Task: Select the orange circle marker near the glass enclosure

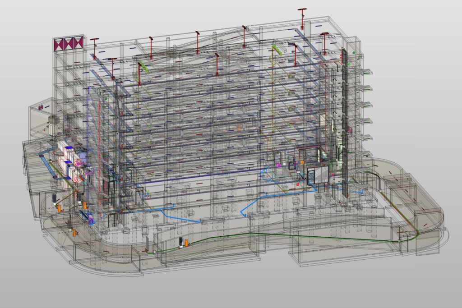Action: pos(302,162)
